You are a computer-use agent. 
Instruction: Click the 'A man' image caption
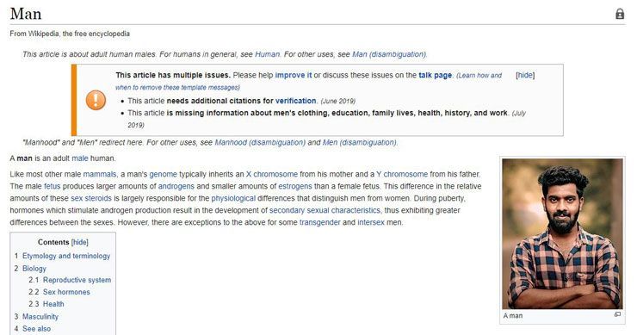(513, 315)
